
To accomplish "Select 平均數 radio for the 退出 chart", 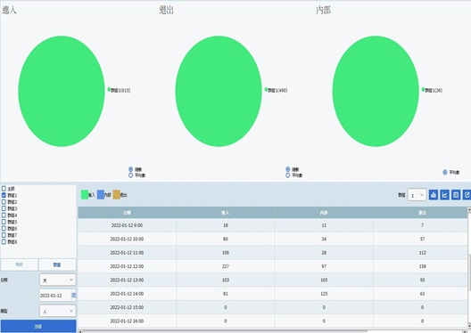I will click(288, 175).
